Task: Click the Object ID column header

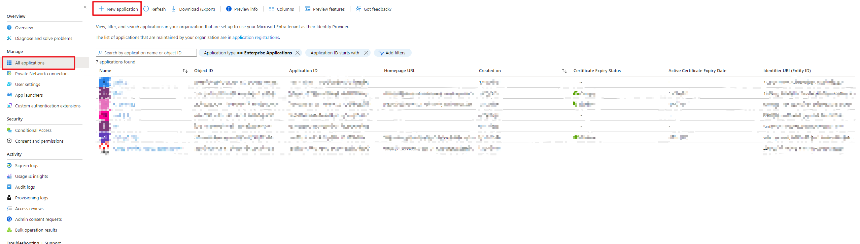Action: (204, 71)
